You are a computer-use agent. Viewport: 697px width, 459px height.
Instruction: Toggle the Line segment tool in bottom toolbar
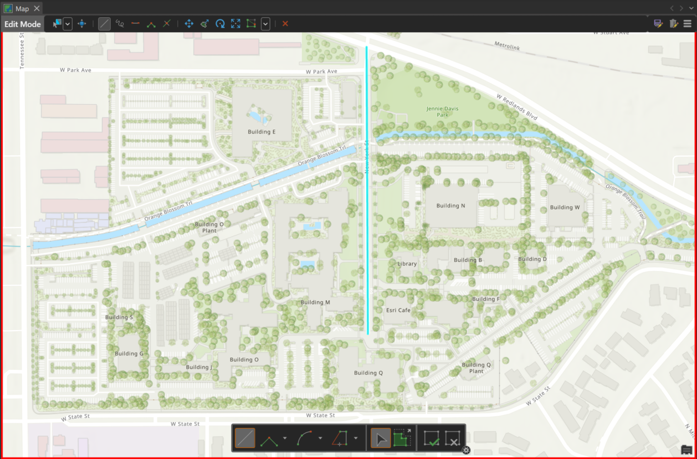point(245,439)
